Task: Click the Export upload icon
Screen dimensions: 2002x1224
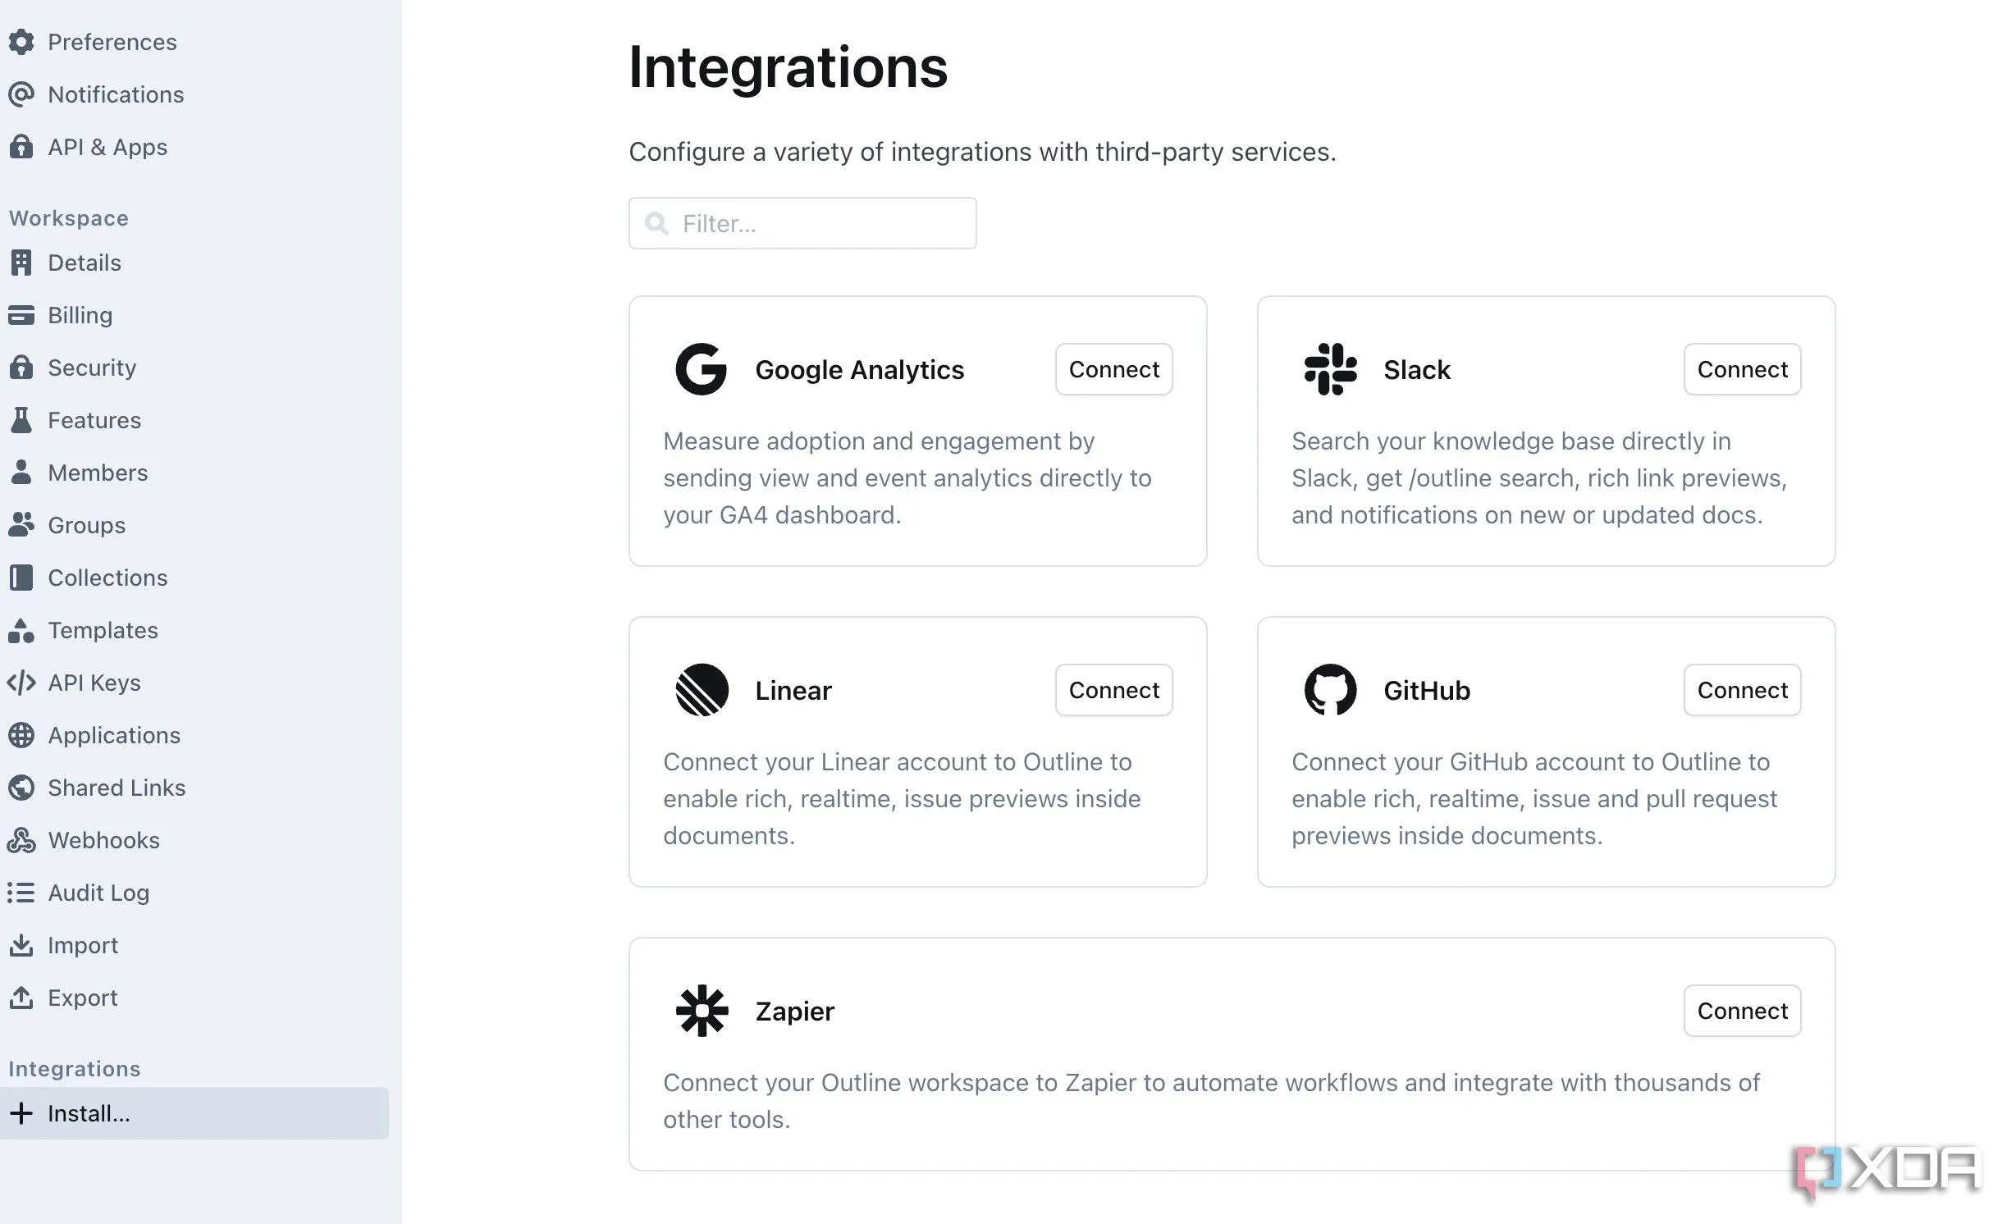Action: tap(21, 998)
